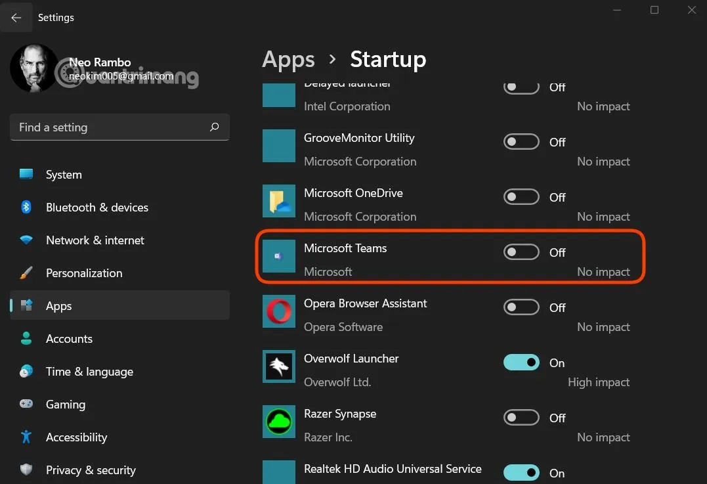Click the Bluetooth icon in sidebar
Screen dimensions: 707x484
coord(26,207)
